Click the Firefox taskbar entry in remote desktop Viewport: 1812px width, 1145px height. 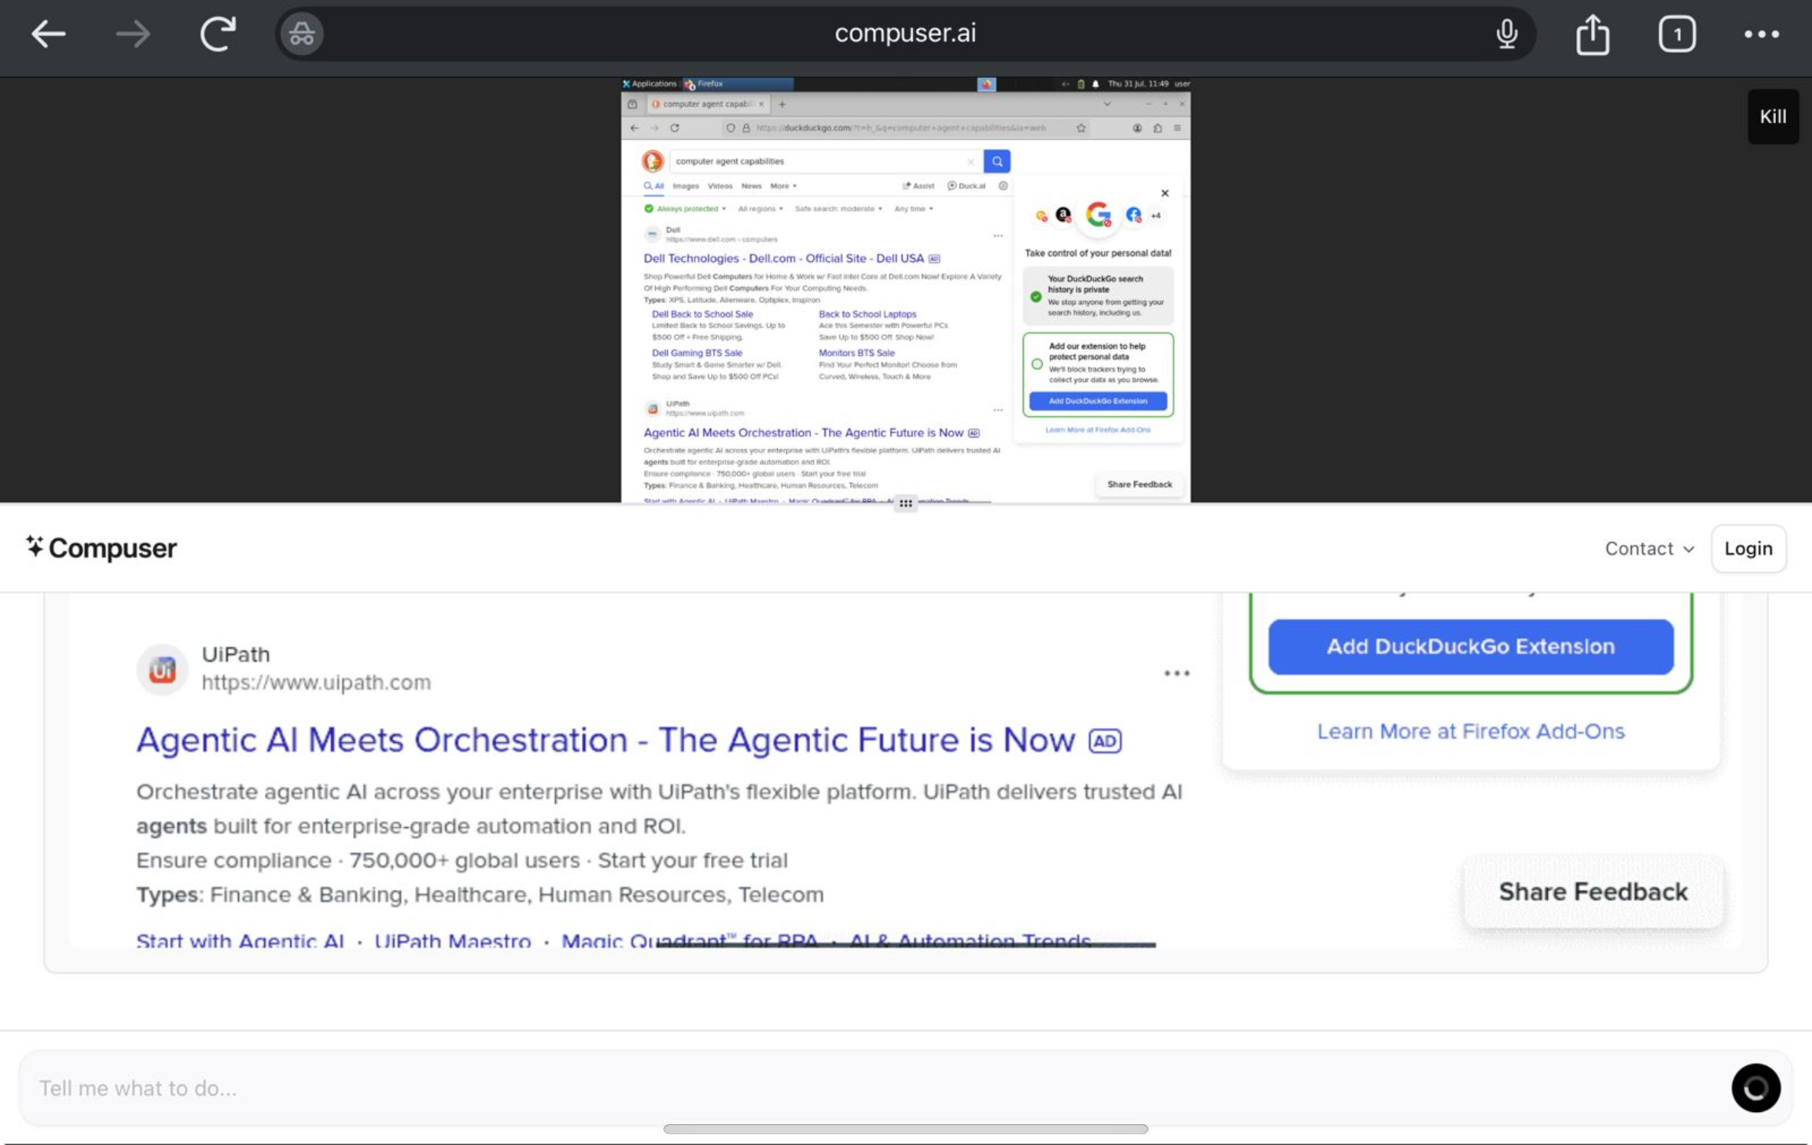click(737, 84)
